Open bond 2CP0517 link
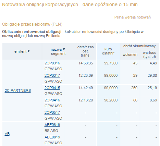 [52, 112]
